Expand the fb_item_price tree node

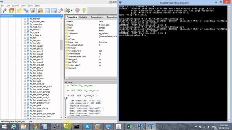coord(25,105)
